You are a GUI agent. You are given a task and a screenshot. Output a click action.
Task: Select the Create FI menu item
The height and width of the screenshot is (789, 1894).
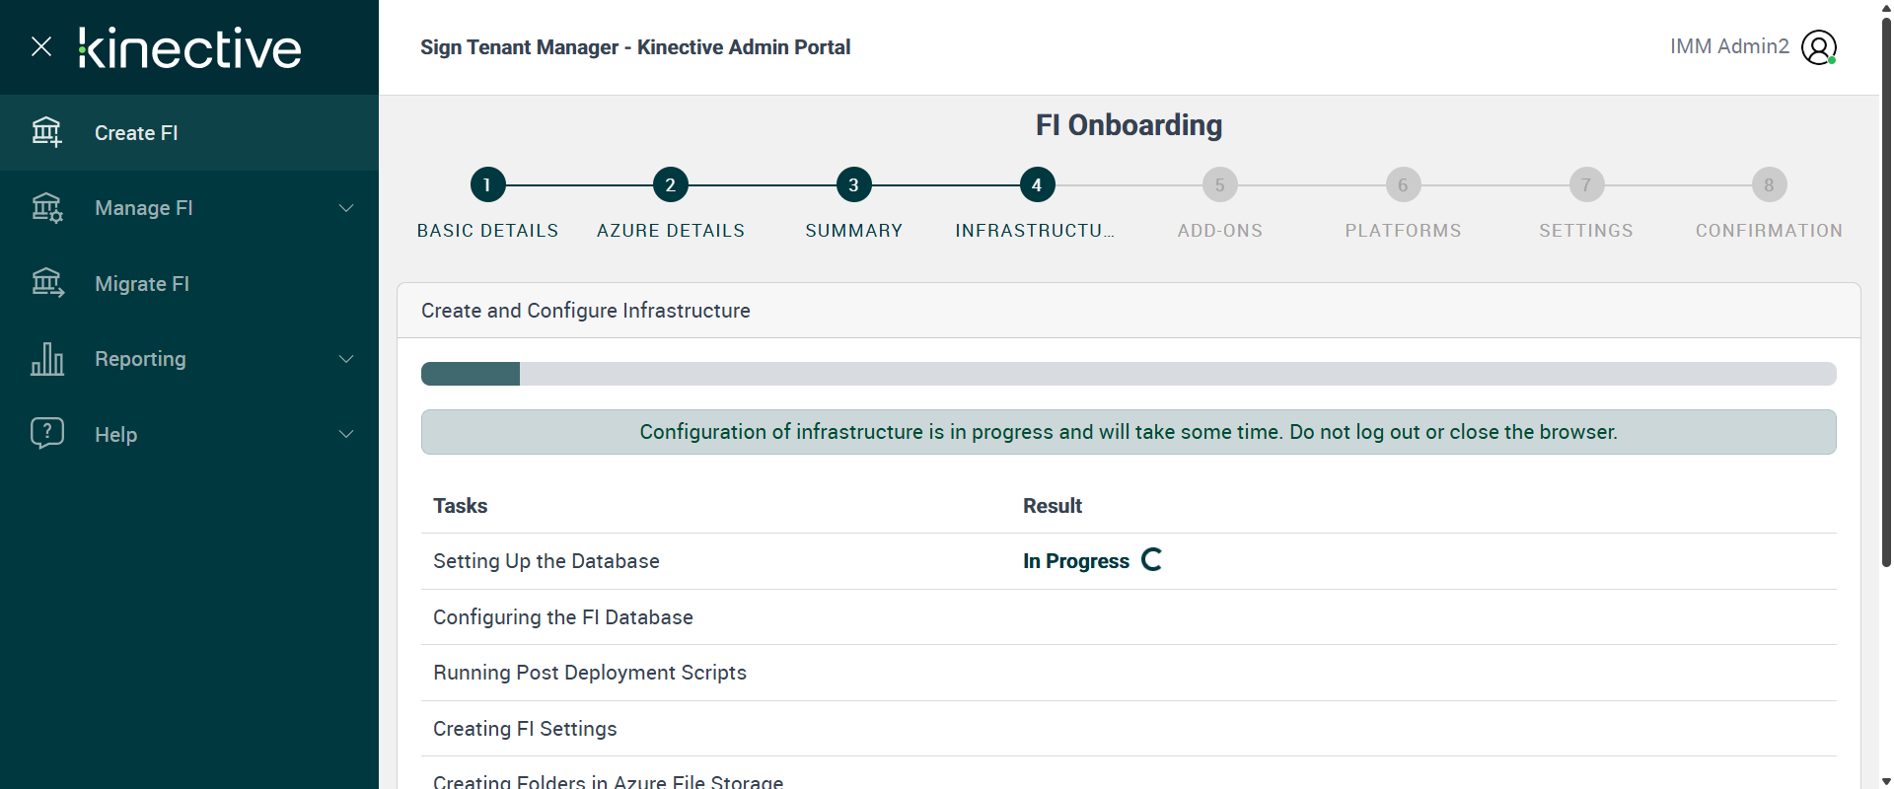point(136,133)
